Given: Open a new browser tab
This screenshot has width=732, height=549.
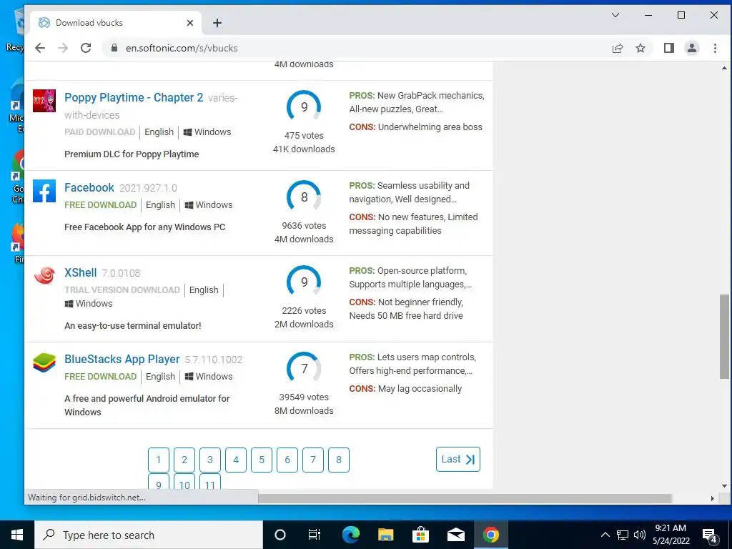Looking at the screenshot, I should click(x=217, y=23).
